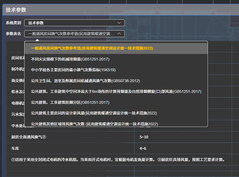Choose 不同火灾规模下的机械排烟量 option

click(70, 59)
